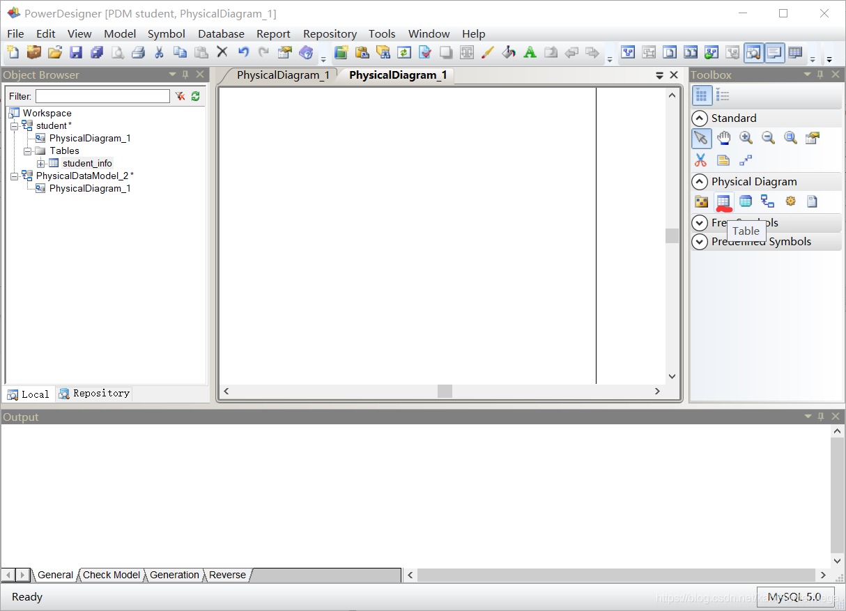Select the View tool in Physical Diagram toolbox
846x611 pixels.
point(746,201)
